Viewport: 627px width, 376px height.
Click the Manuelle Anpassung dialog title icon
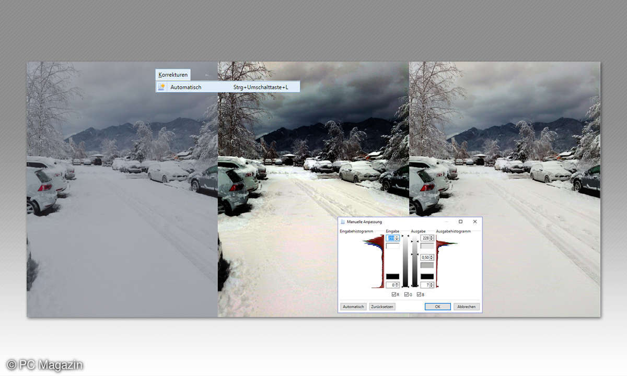point(343,222)
